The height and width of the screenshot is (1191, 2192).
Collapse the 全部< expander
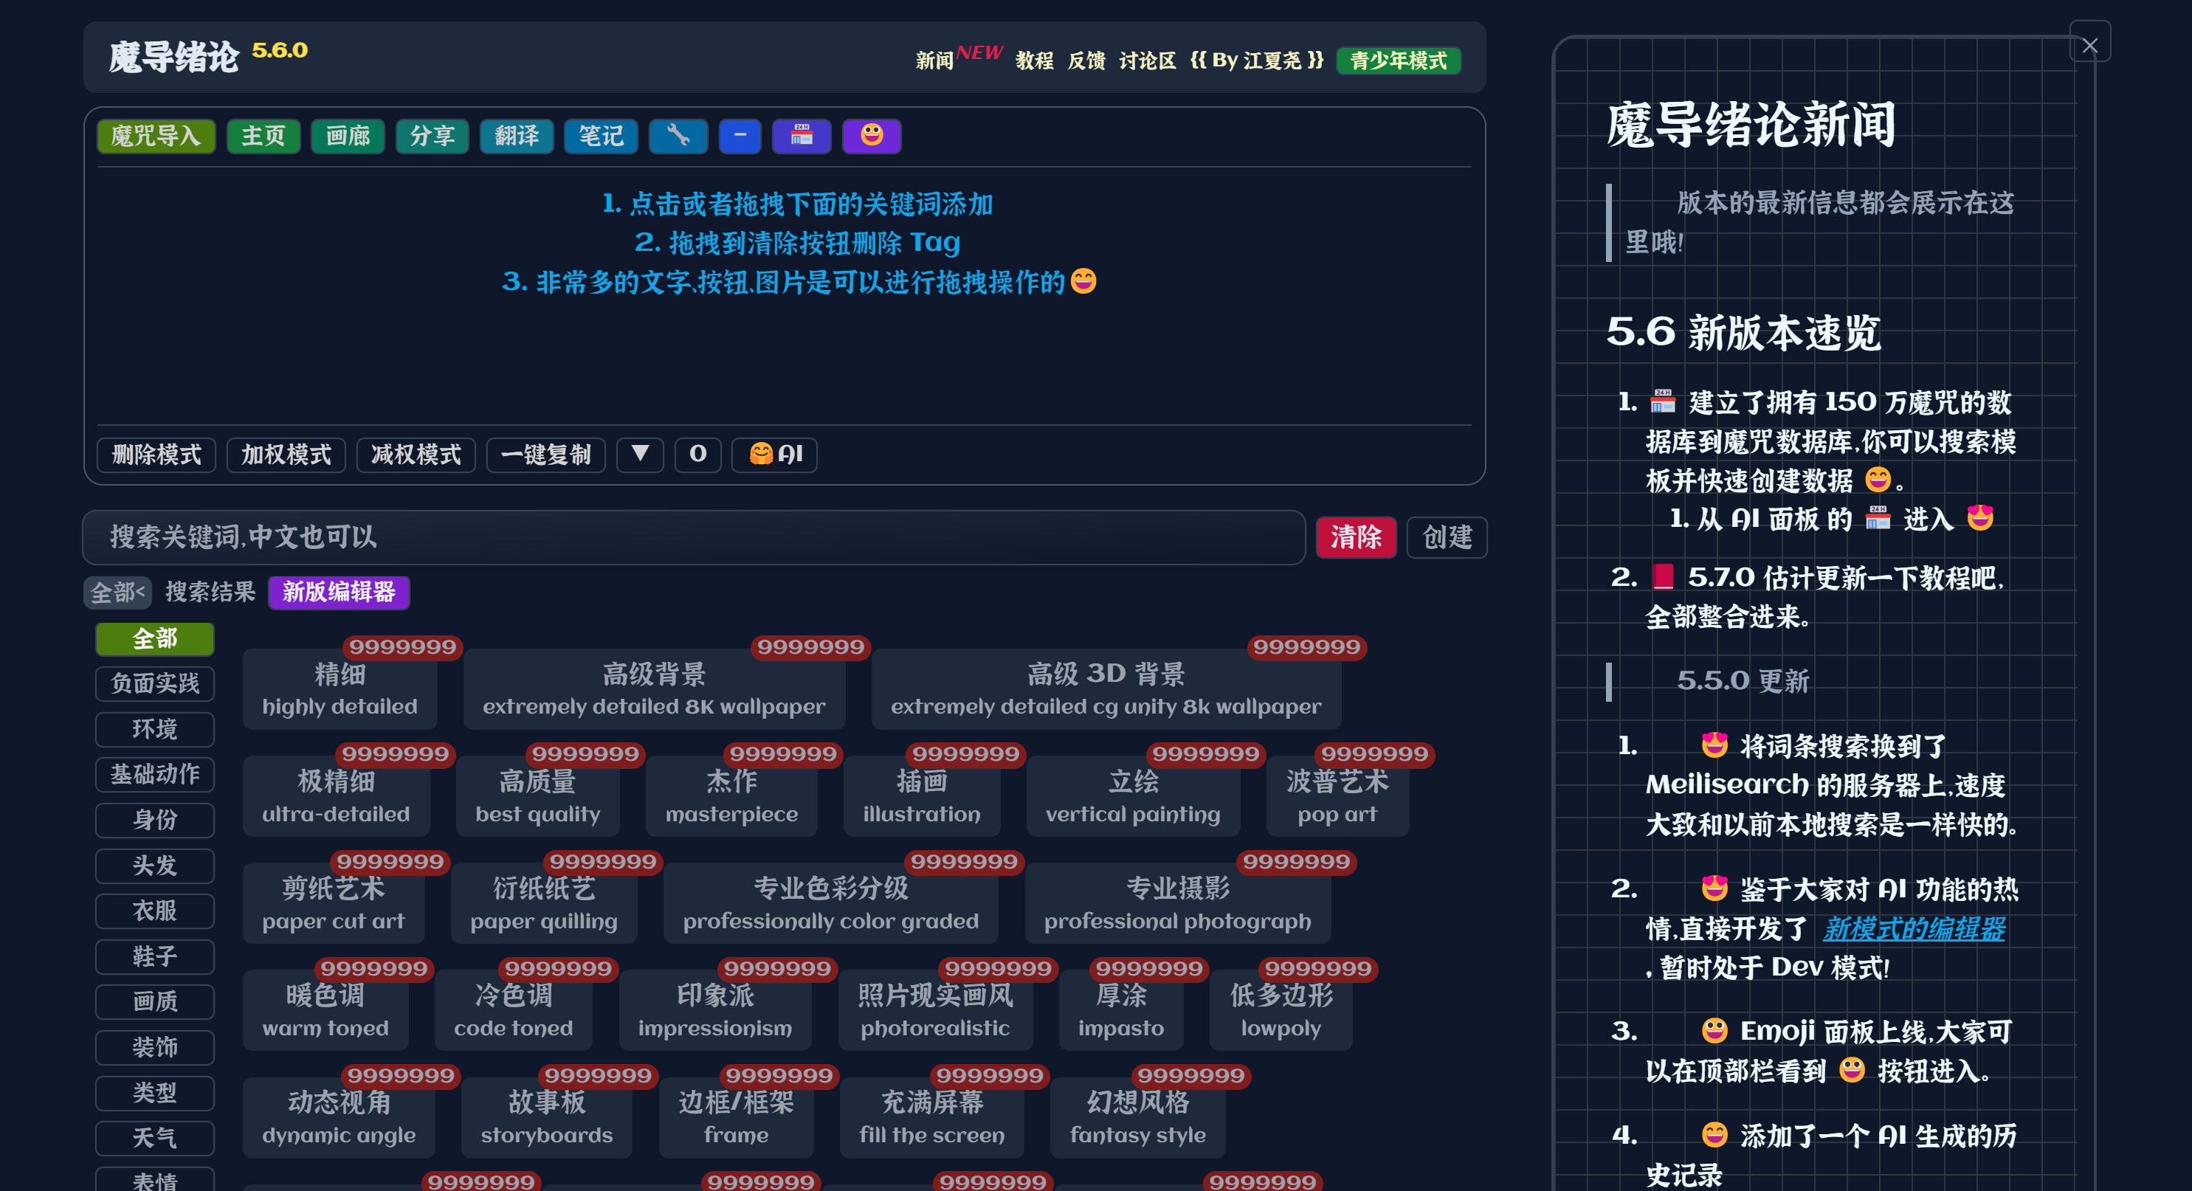(117, 593)
